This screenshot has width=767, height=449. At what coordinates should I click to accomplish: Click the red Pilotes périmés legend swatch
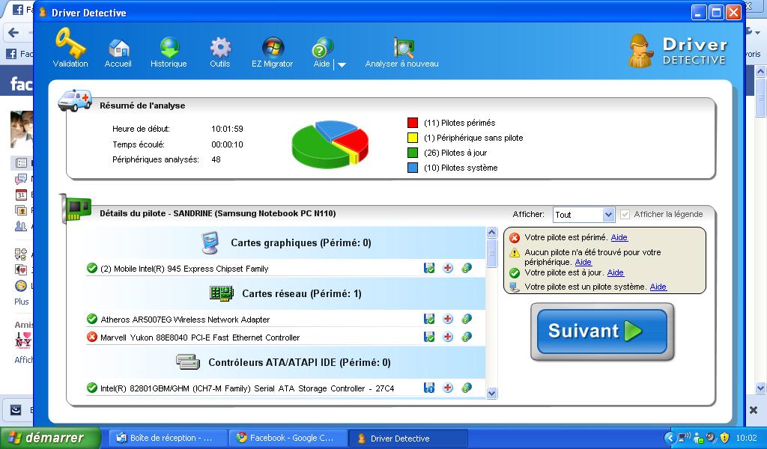pos(413,123)
